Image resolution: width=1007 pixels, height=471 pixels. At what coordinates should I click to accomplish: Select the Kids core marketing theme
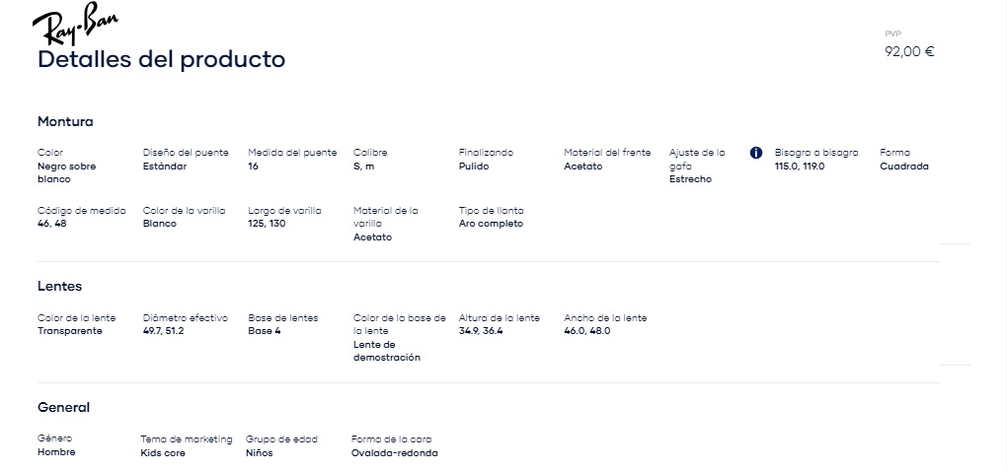(x=163, y=453)
